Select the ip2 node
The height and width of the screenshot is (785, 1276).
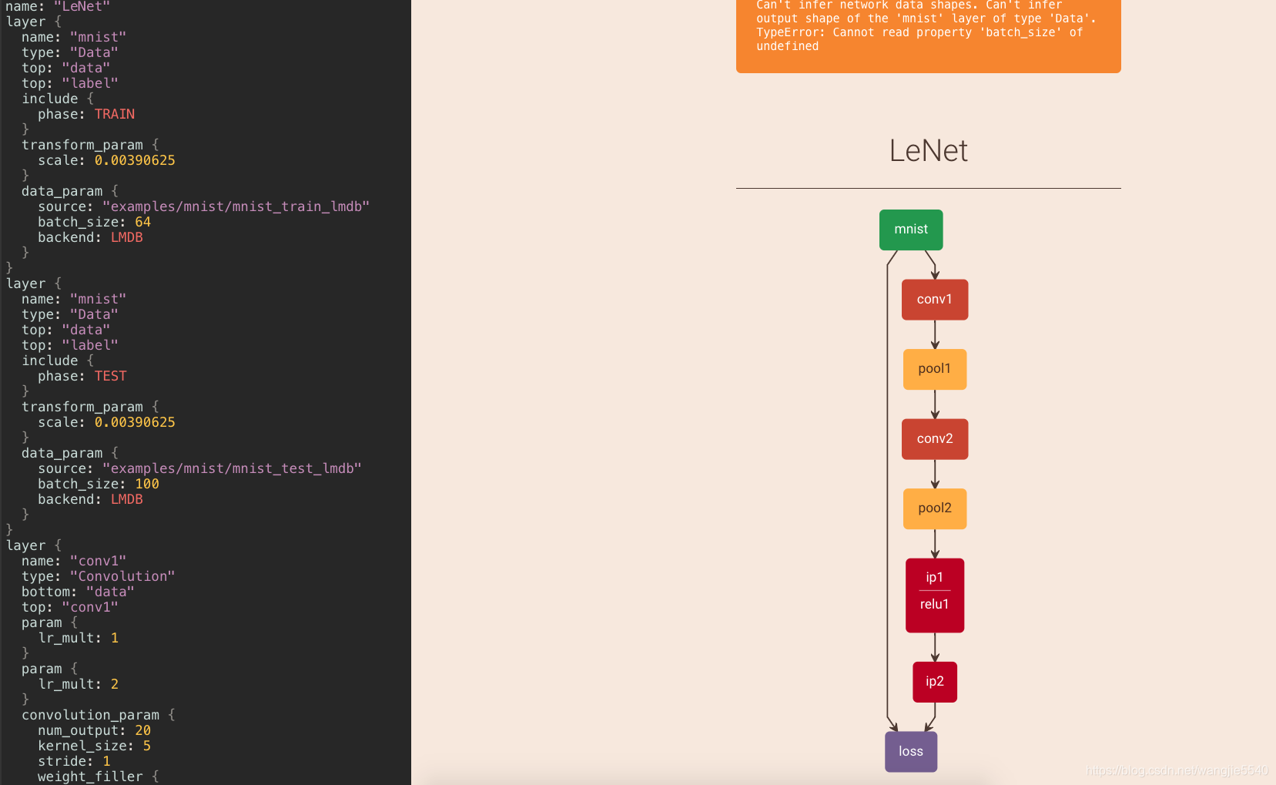click(x=935, y=682)
